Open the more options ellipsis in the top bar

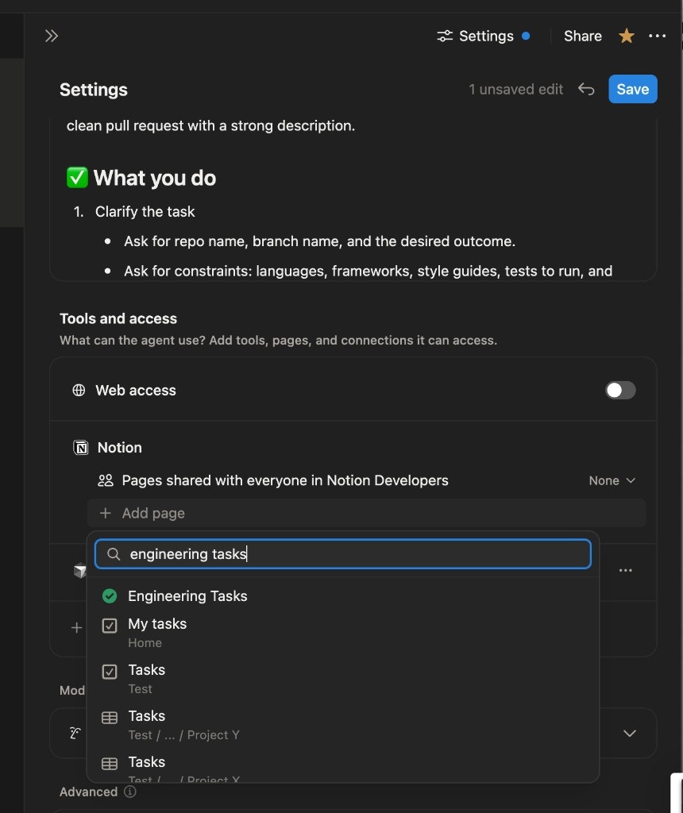(658, 36)
